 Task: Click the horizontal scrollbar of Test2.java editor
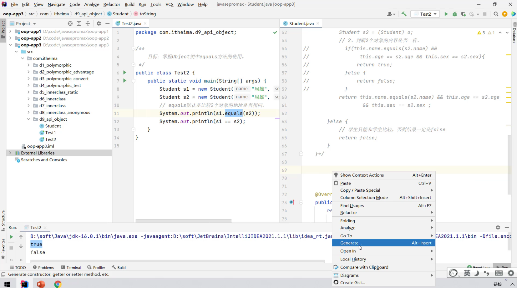pos(183,220)
